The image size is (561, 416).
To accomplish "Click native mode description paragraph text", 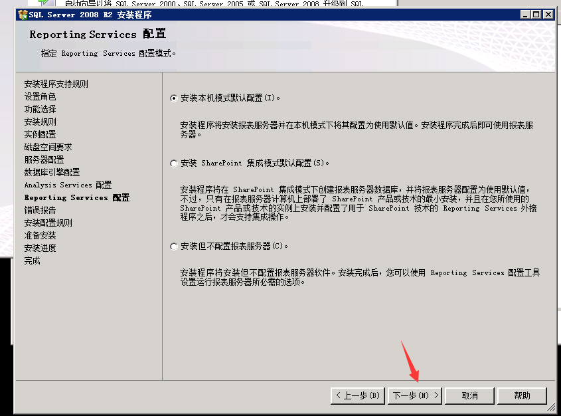I will [x=357, y=130].
